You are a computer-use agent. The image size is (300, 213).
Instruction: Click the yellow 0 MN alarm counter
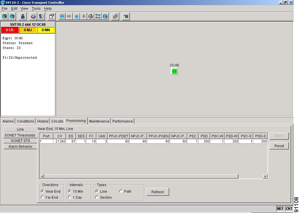point(46,30)
